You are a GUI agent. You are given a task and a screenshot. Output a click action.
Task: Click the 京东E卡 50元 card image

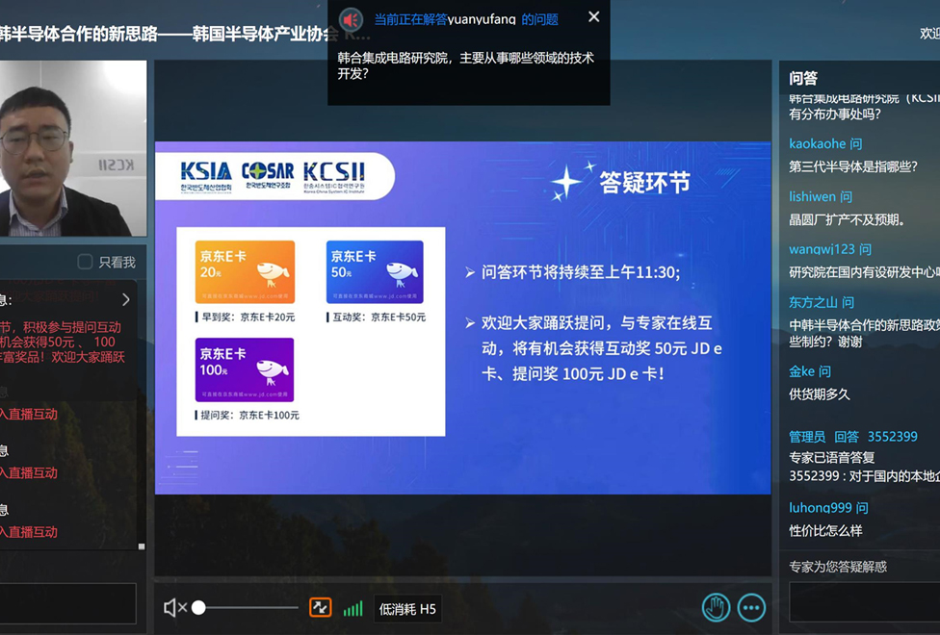[375, 272]
